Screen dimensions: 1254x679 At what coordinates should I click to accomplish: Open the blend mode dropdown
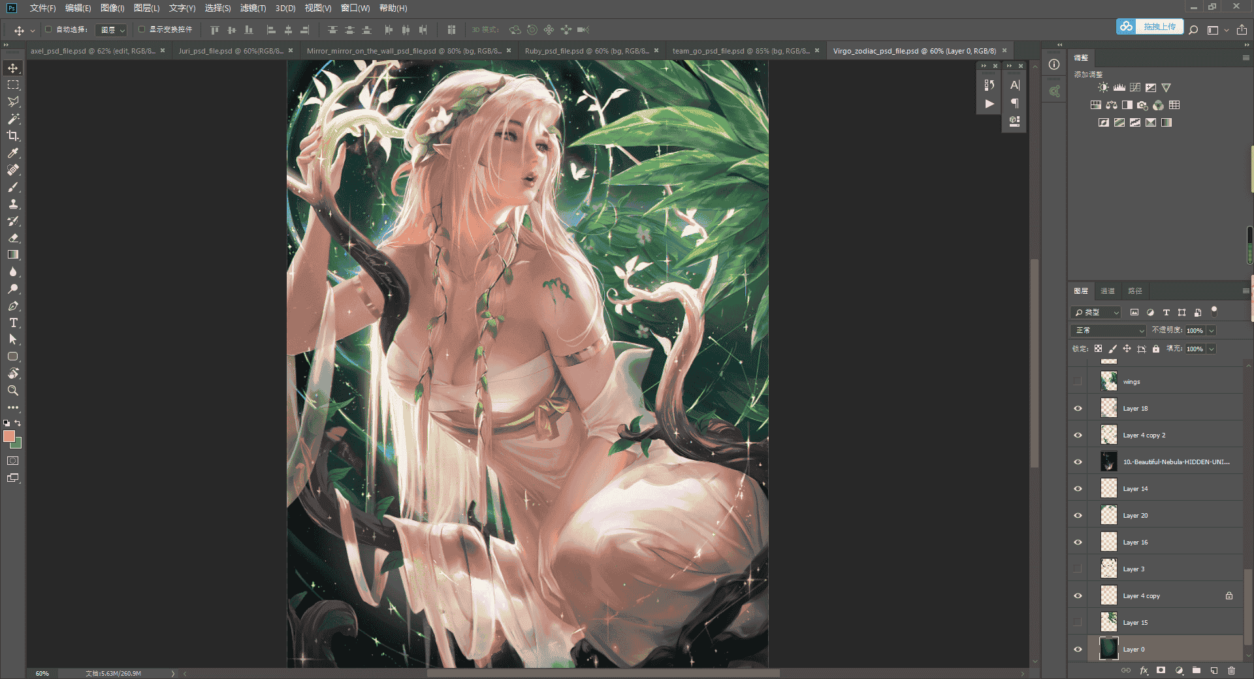(x=1108, y=330)
